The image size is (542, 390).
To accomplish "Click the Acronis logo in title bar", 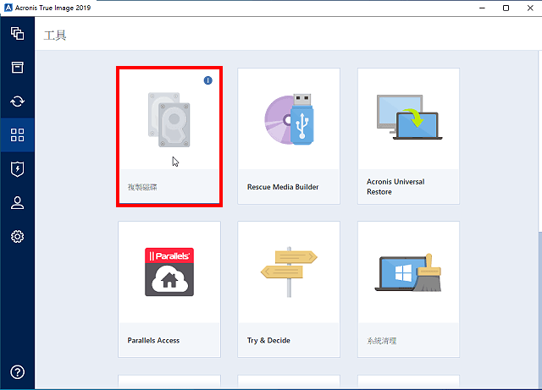I will 8,8.
